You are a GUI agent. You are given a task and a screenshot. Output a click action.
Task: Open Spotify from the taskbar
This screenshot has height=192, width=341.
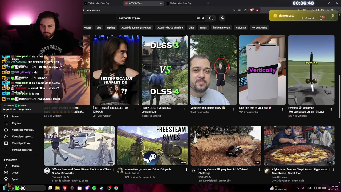pyautogui.click(x=94, y=188)
